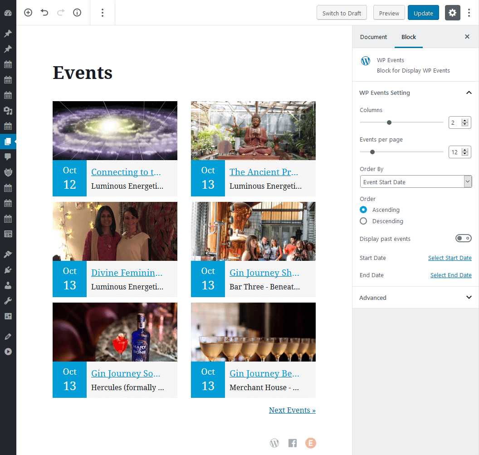479x455 pixels.
Task: Select the Ascending order radio button
Action: [363, 210]
